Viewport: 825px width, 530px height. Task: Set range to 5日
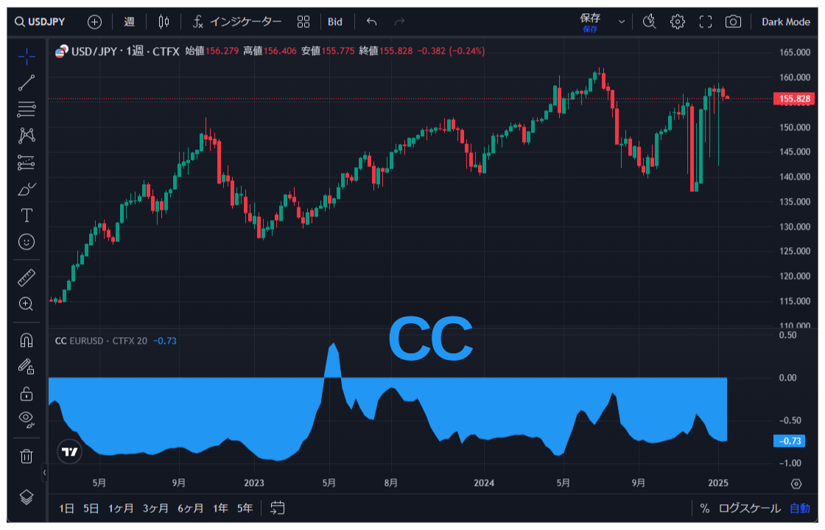point(91,509)
